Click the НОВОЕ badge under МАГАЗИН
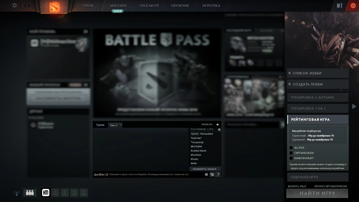 click(118, 11)
